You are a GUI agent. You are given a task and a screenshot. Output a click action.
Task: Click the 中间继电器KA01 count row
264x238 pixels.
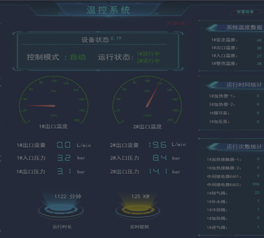[x=233, y=176]
